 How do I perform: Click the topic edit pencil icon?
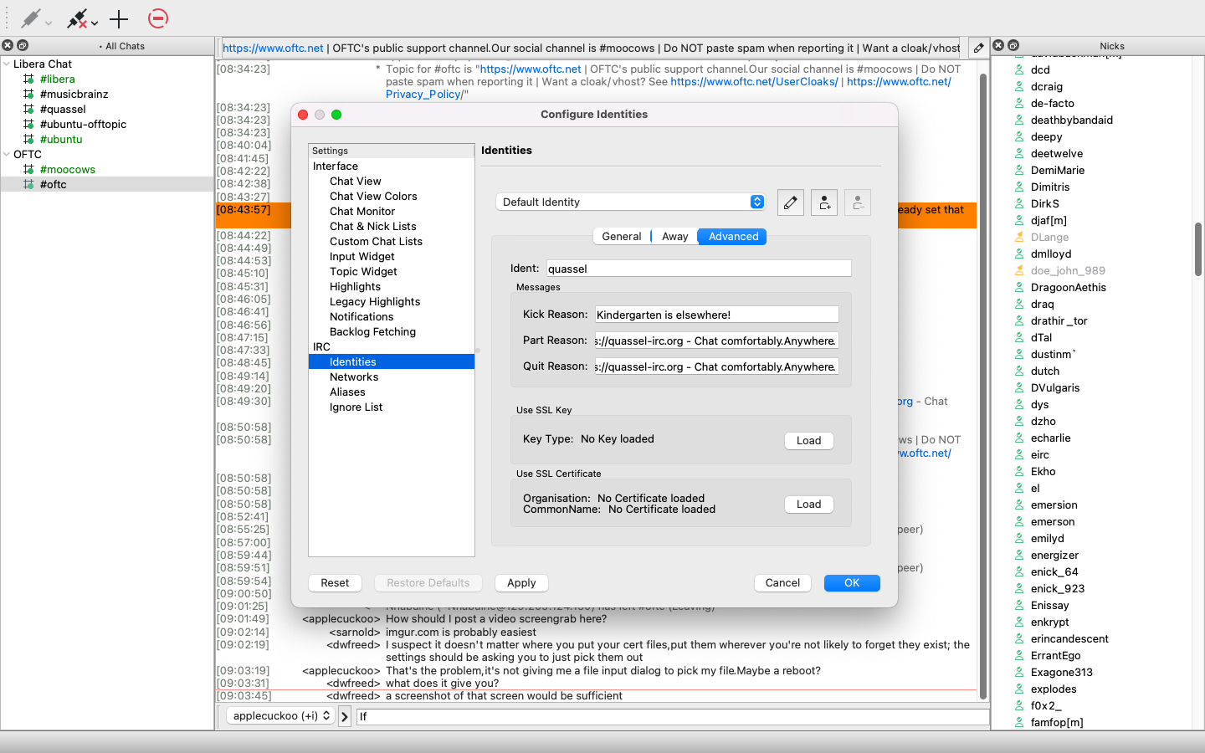978,48
